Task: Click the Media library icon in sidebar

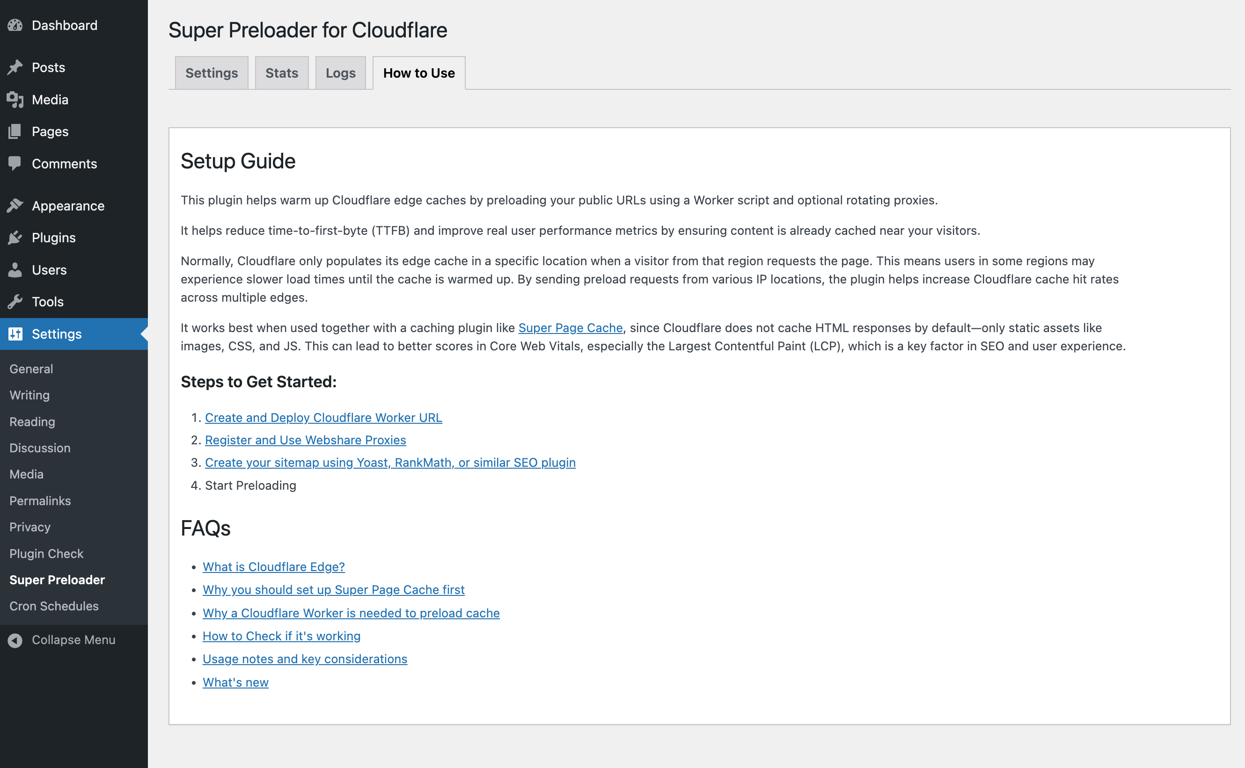Action: click(x=15, y=100)
